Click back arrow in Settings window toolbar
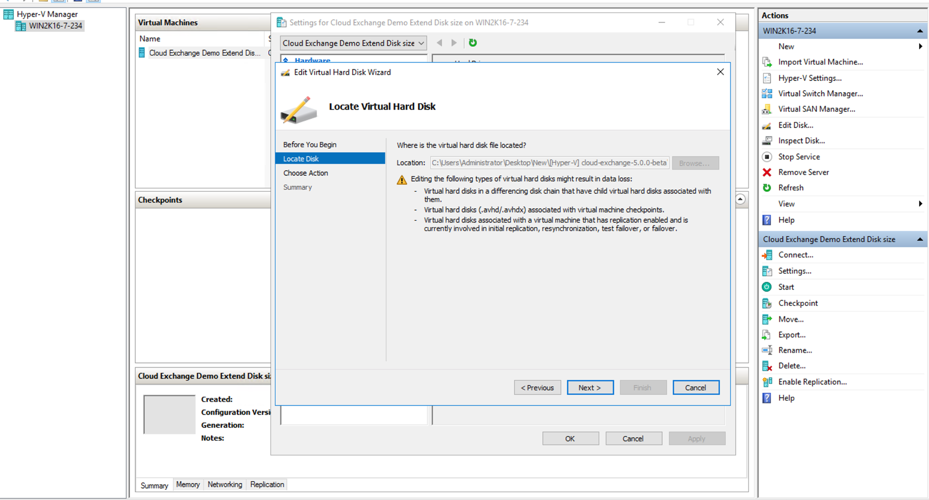The image size is (929, 500). [x=439, y=43]
